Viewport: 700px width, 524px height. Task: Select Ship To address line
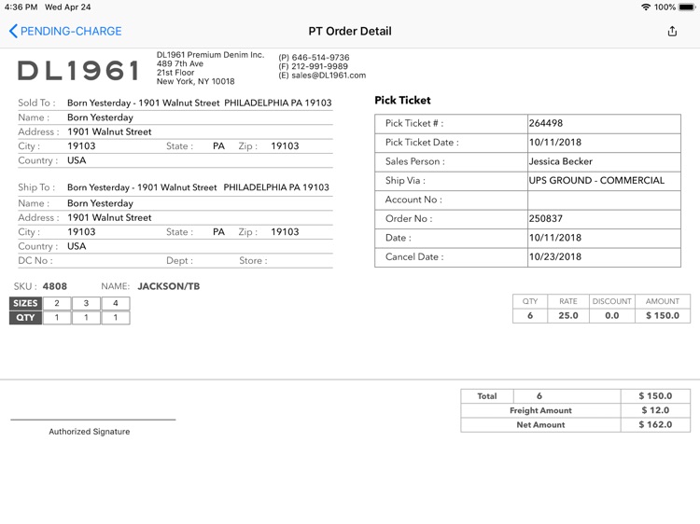pos(198,187)
